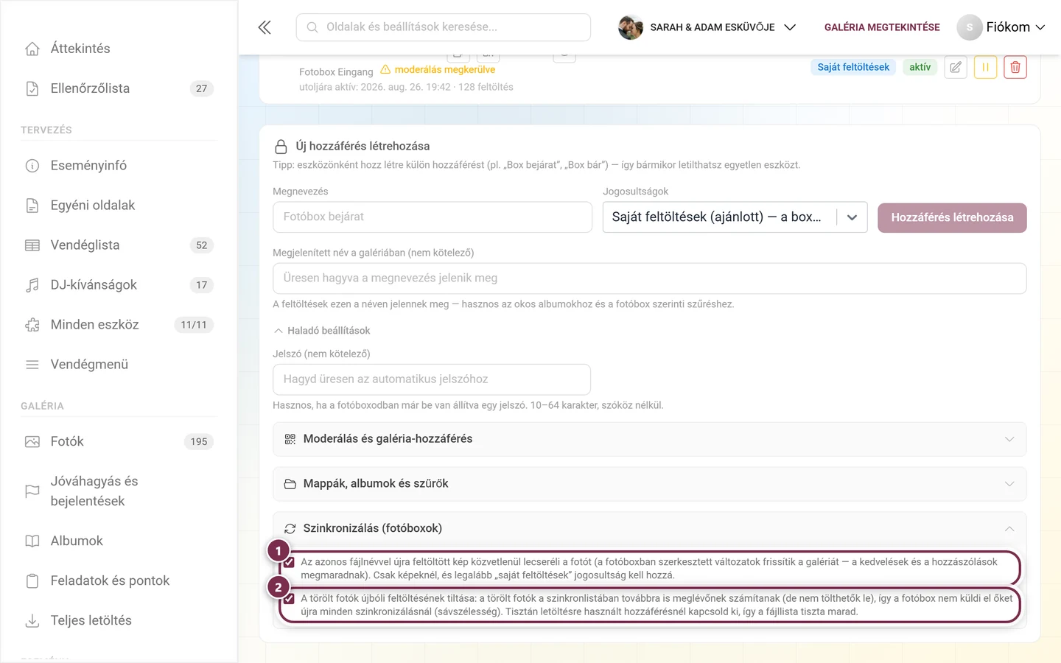Screen dimensions: 1061x663
Task: Click the Hozzáférés létrehozása button
Action: click(x=952, y=217)
